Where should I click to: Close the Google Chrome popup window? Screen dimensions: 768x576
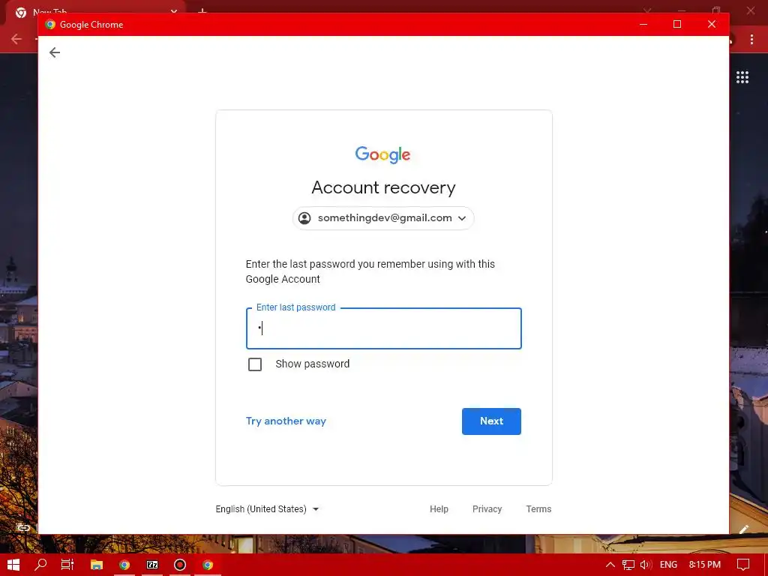712,25
